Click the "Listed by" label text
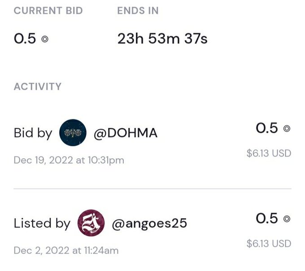305x271 pixels. pyautogui.click(x=42, y=224)
